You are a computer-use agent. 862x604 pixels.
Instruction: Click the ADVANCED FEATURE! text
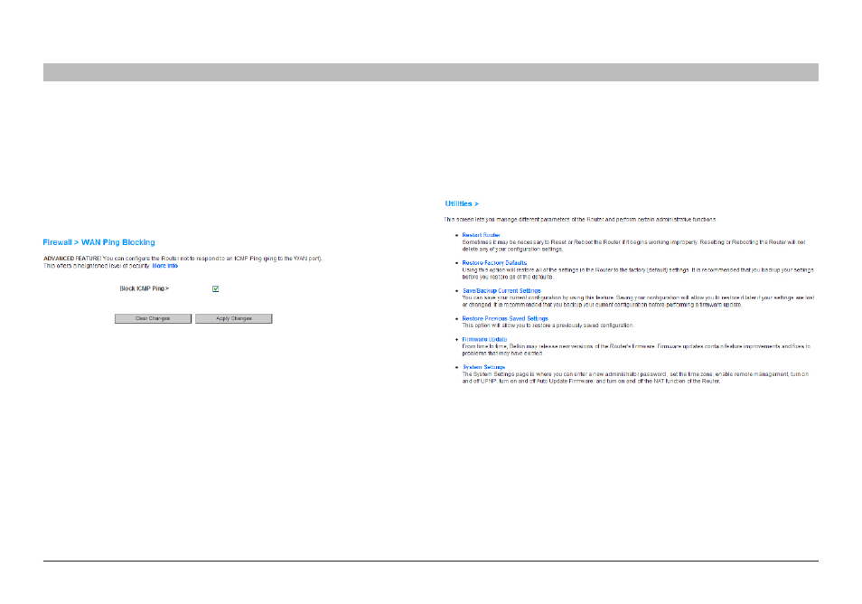pyautogui.click(x=72, y=259)
